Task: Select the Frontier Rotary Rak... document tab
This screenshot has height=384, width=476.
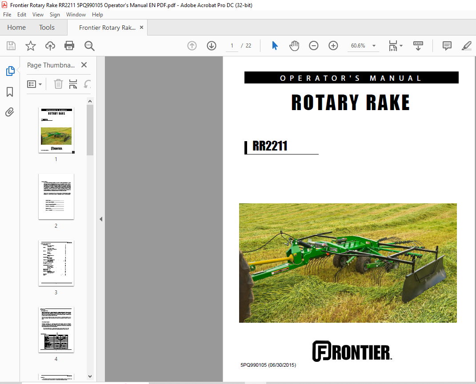Action: (107, 28)
